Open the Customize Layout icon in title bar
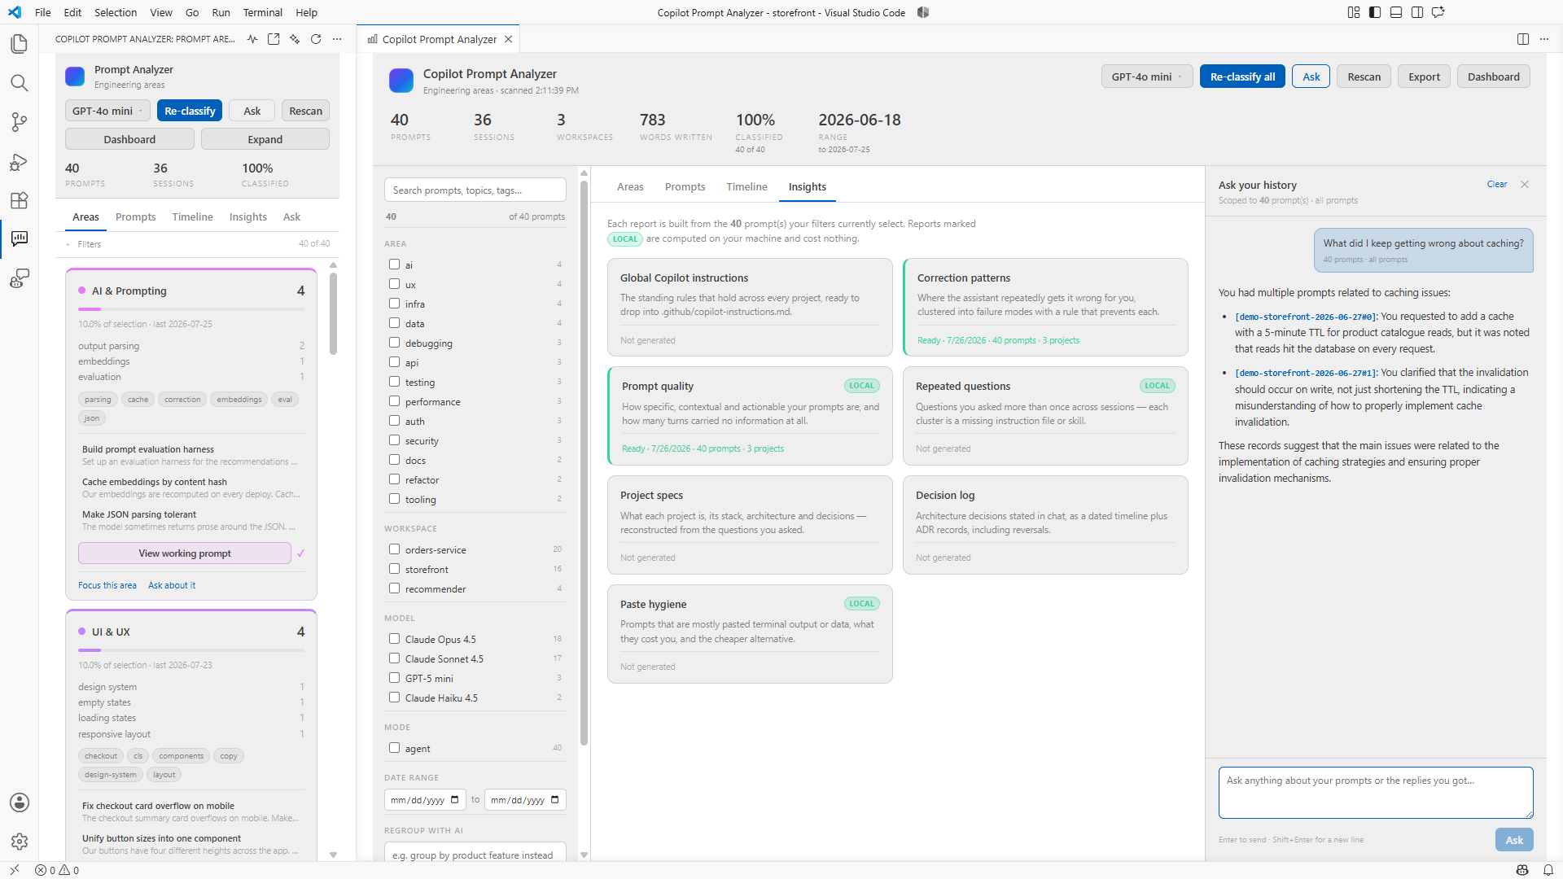This screenshot has height=879, width=1563. pyautogui.click(x=1354, y=12)
